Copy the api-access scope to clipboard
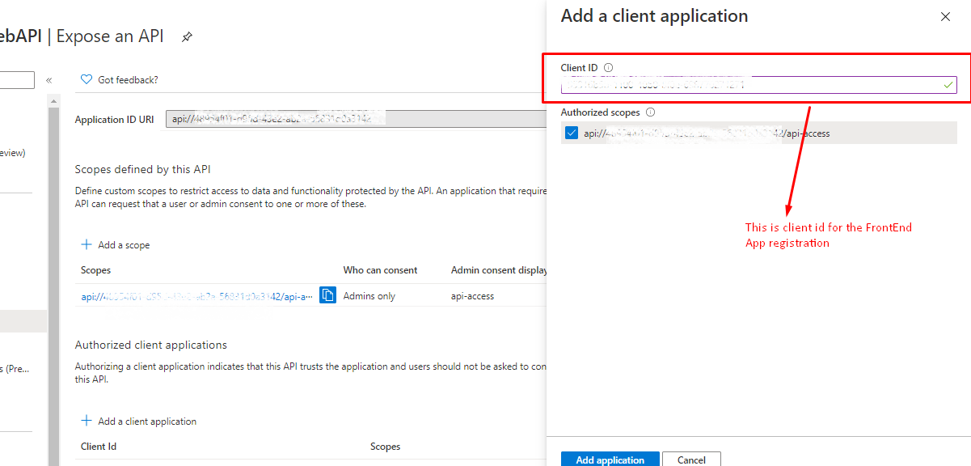Screen dimensions: 971x466 pos(327,295)
